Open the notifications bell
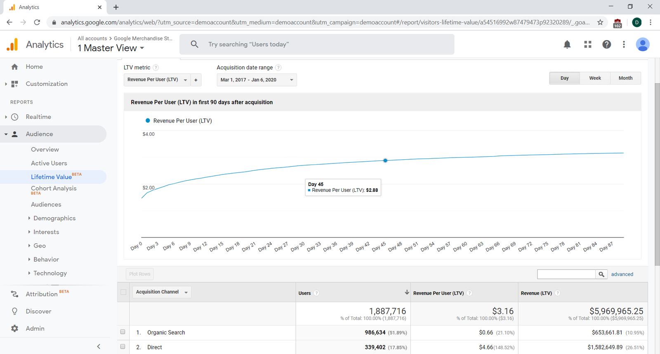 [x=567, y=45]
